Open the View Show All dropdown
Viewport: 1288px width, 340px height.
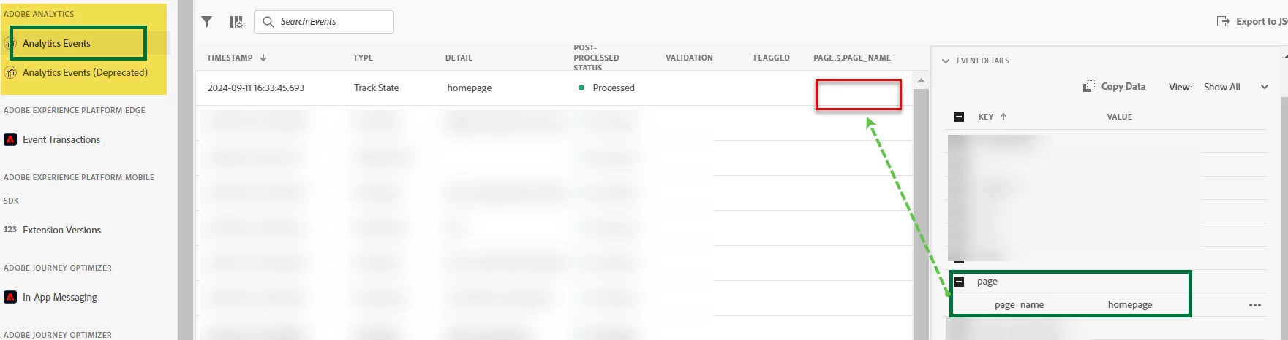[x=1236, y=87]
